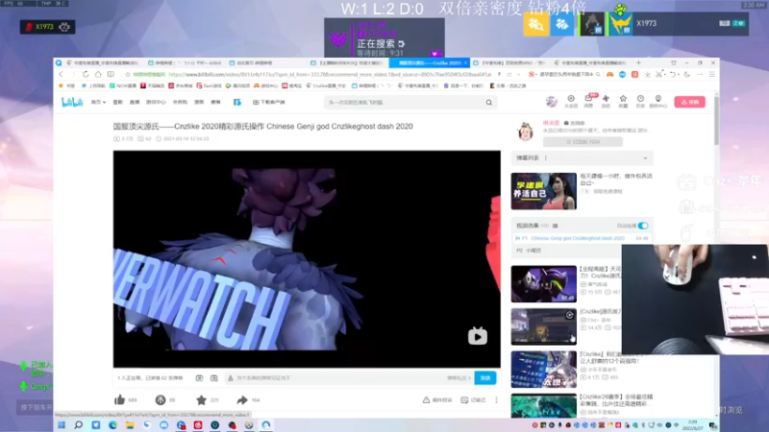Switch the 视频选集 list view icon
The height and width of the screenshot is (432, 769).
point(556,226)
